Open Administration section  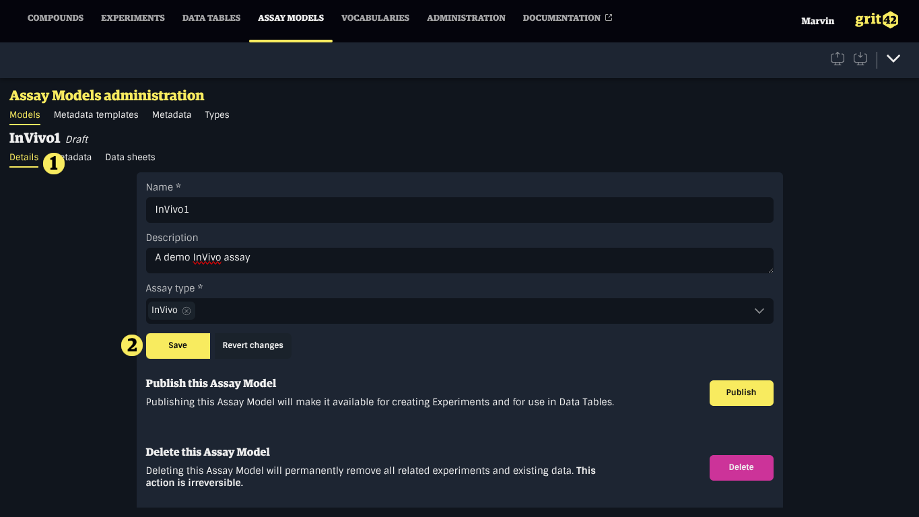(x=466, y=18)
